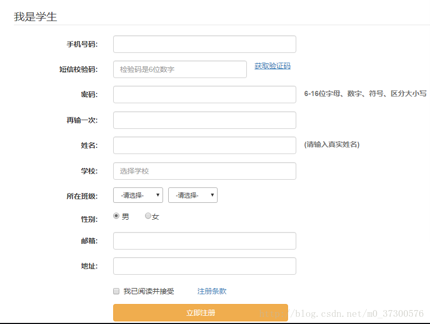Open the first -请选择- class dropdown
Image resolution: width=430 pixels, height=324 pixels.
click(x=138, y=195)
